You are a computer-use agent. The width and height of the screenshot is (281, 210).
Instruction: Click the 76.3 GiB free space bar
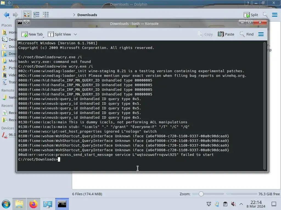241,194
